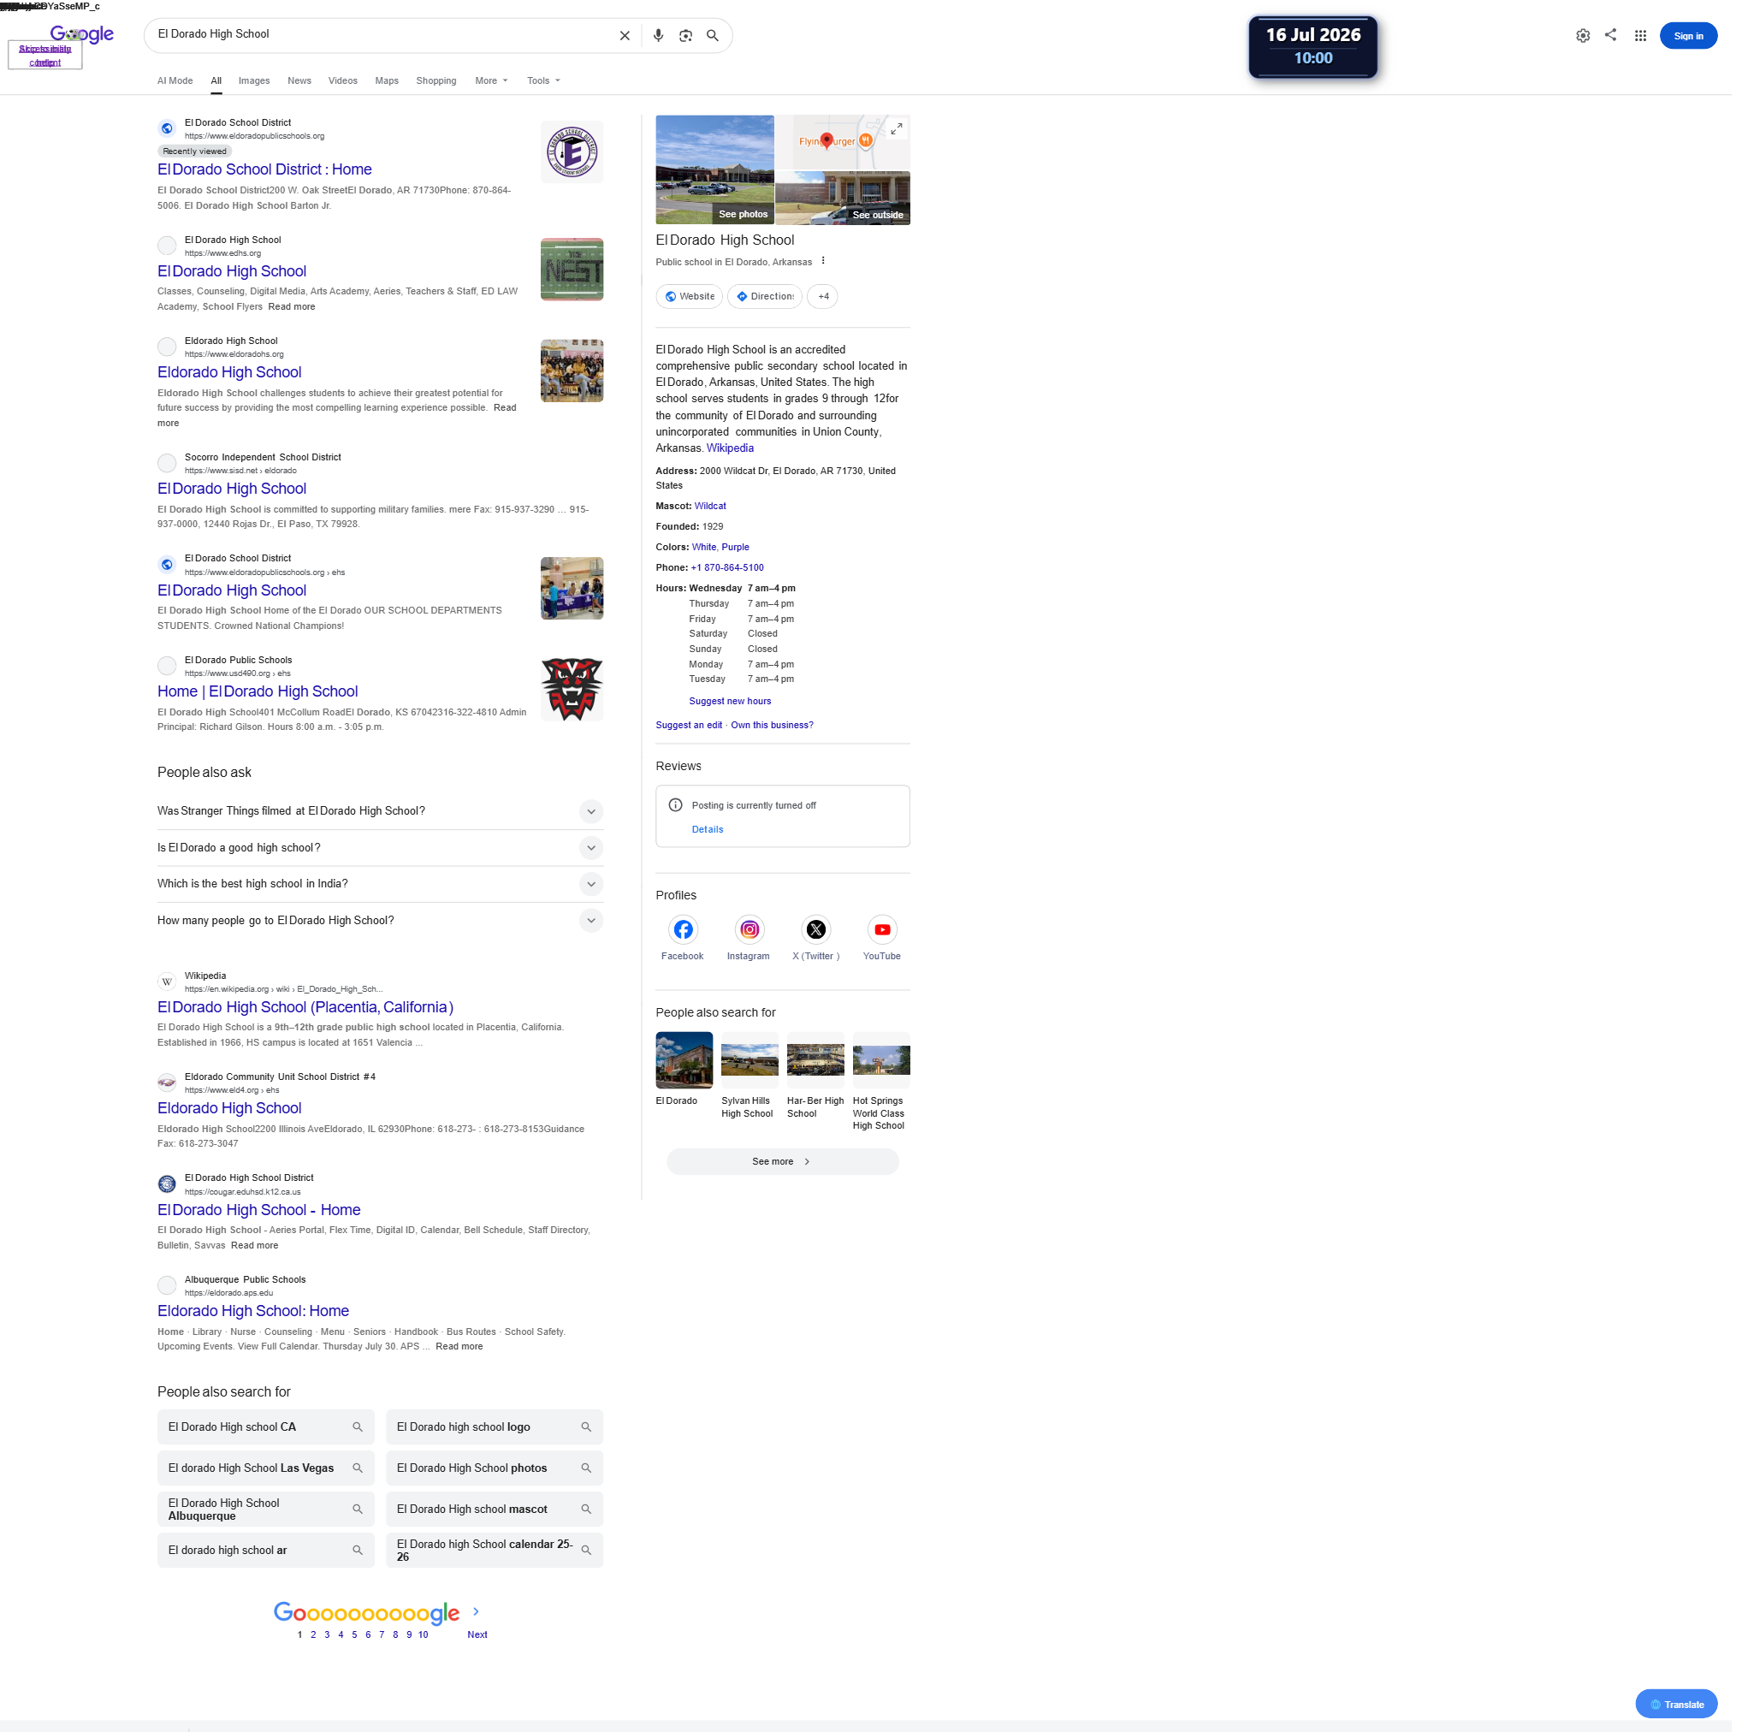This screenshot has height=1732, width=1742.
Task: Go to results page 2
Action: 315,1644
